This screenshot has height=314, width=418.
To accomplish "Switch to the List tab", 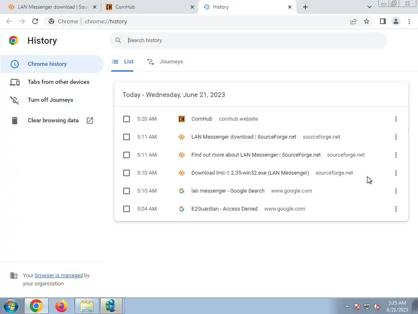I will pos(122,62).
